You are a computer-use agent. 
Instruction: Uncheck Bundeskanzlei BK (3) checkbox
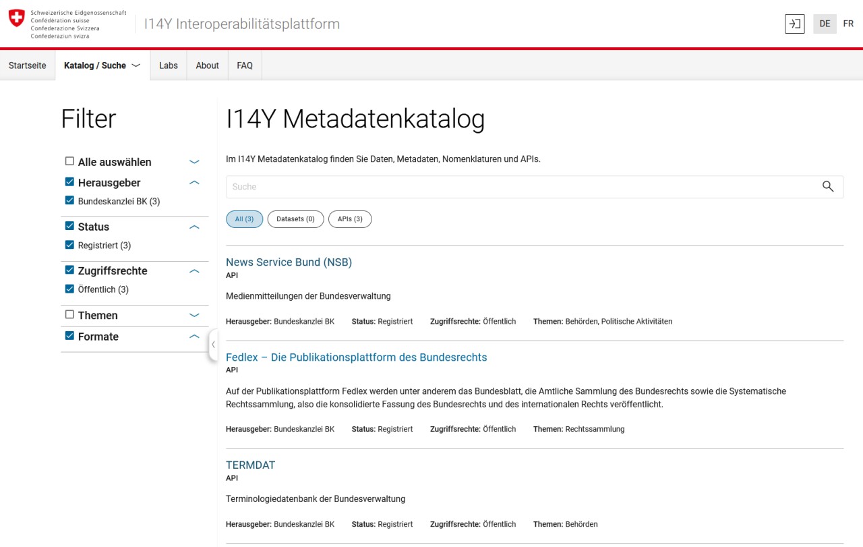point(69,200)
